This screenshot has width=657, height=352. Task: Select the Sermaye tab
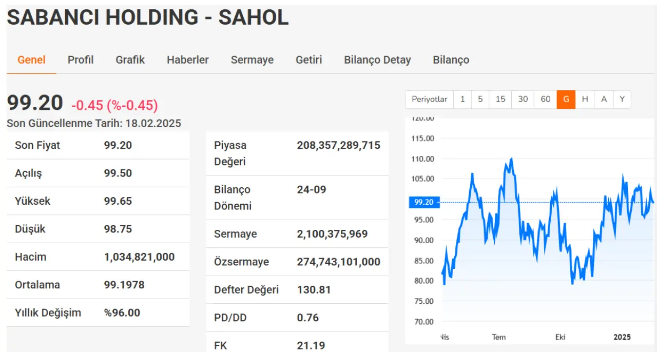[x=252, y=60]
